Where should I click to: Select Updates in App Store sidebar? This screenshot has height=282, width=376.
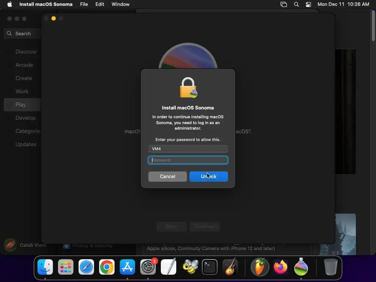click(22, 144)
